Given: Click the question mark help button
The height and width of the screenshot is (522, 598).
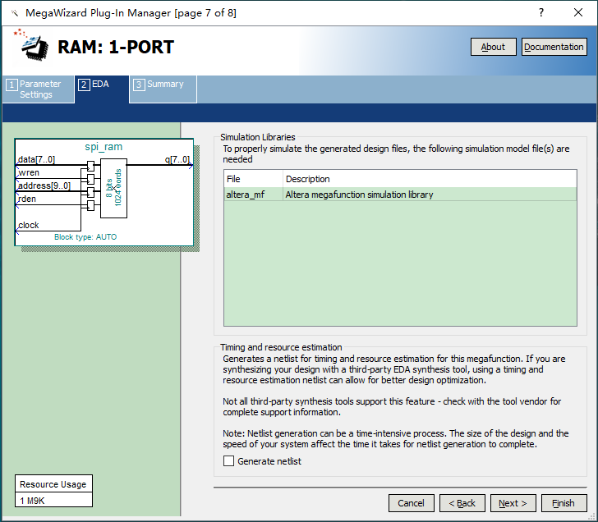Looking at the screenshot, I should [x=541, y=13].
